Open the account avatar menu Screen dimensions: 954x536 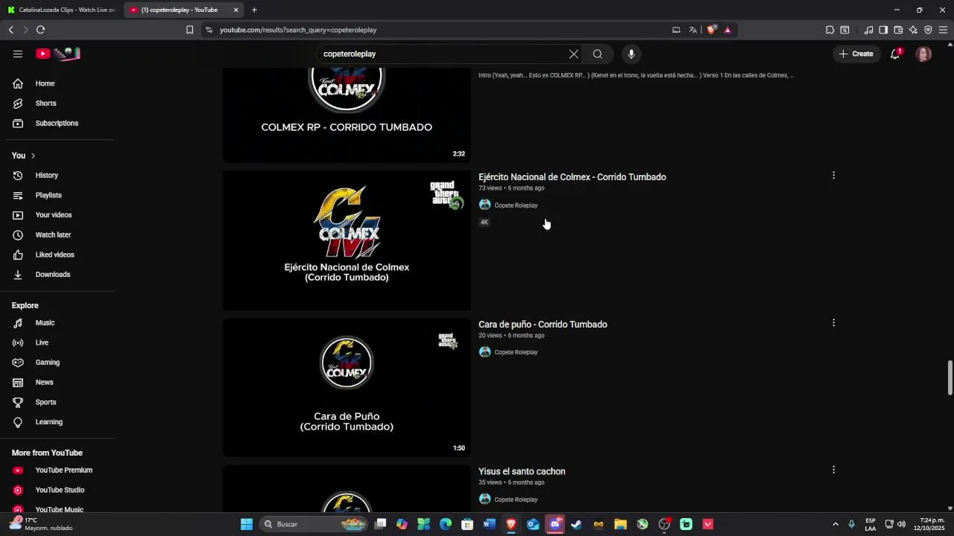924,54
